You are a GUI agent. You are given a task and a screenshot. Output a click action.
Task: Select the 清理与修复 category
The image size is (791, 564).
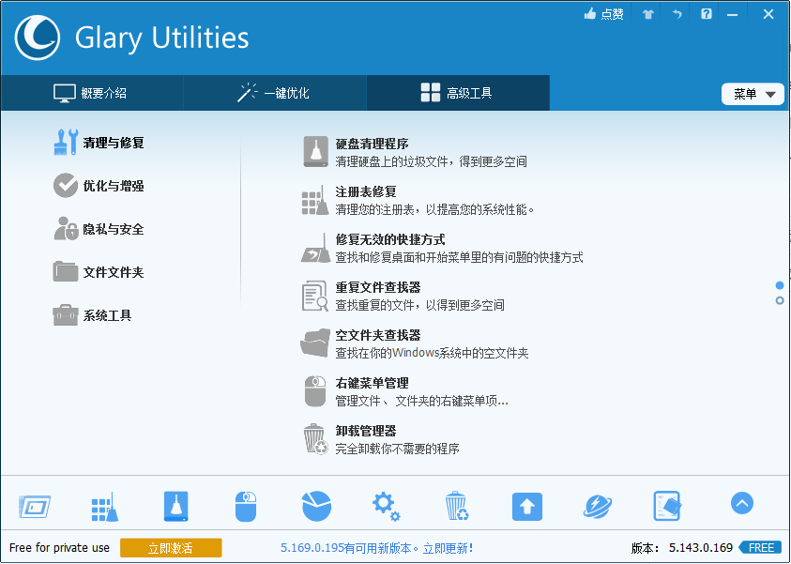click(x=99, y=143)
